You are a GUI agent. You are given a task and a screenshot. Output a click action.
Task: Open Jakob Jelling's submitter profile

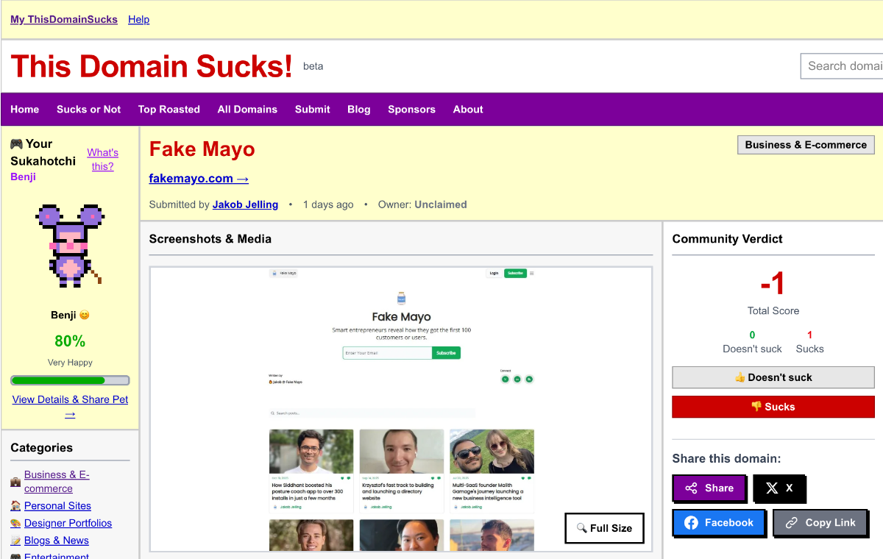(x=245, y=204)
